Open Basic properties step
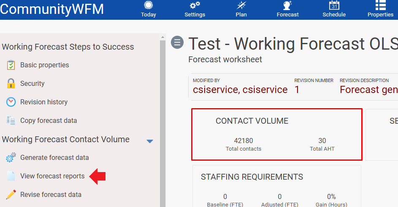 45,65
